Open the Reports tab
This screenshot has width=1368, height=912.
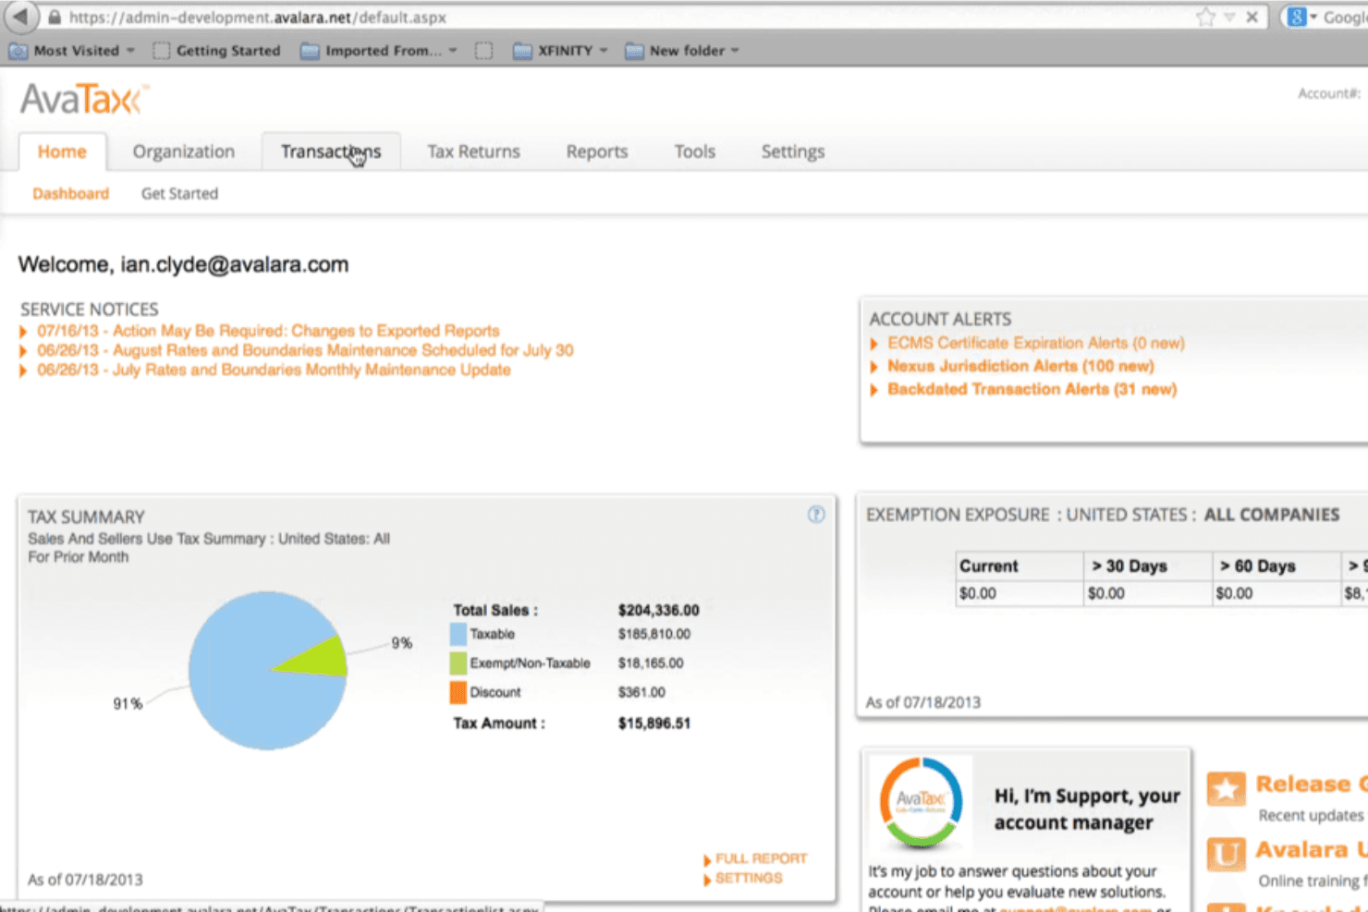597,152
